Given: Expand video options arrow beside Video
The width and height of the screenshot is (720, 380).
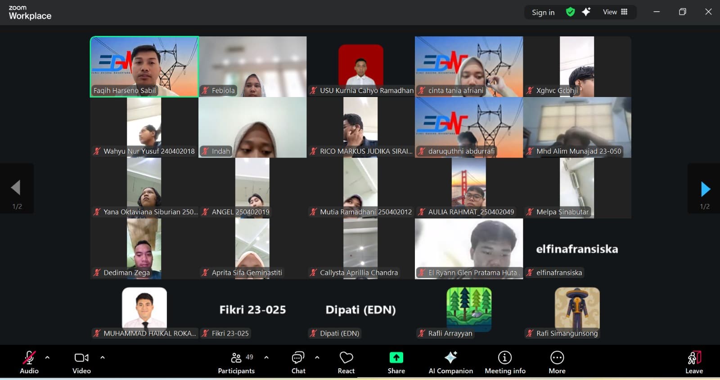Looking at the screenshot, I should point(103,358).
